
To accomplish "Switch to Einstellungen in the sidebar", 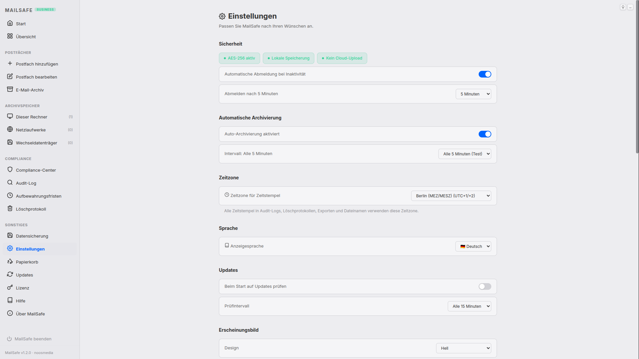I will click(x=30, y=249).
